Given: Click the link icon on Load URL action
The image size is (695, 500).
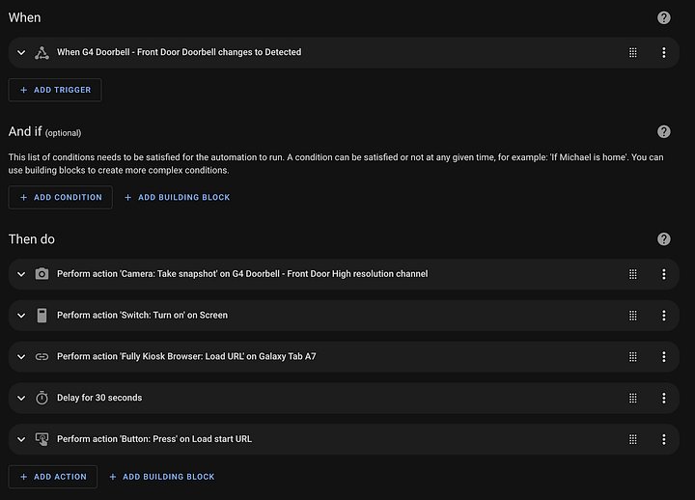Looking at the screenshot, I should point(42,357).
